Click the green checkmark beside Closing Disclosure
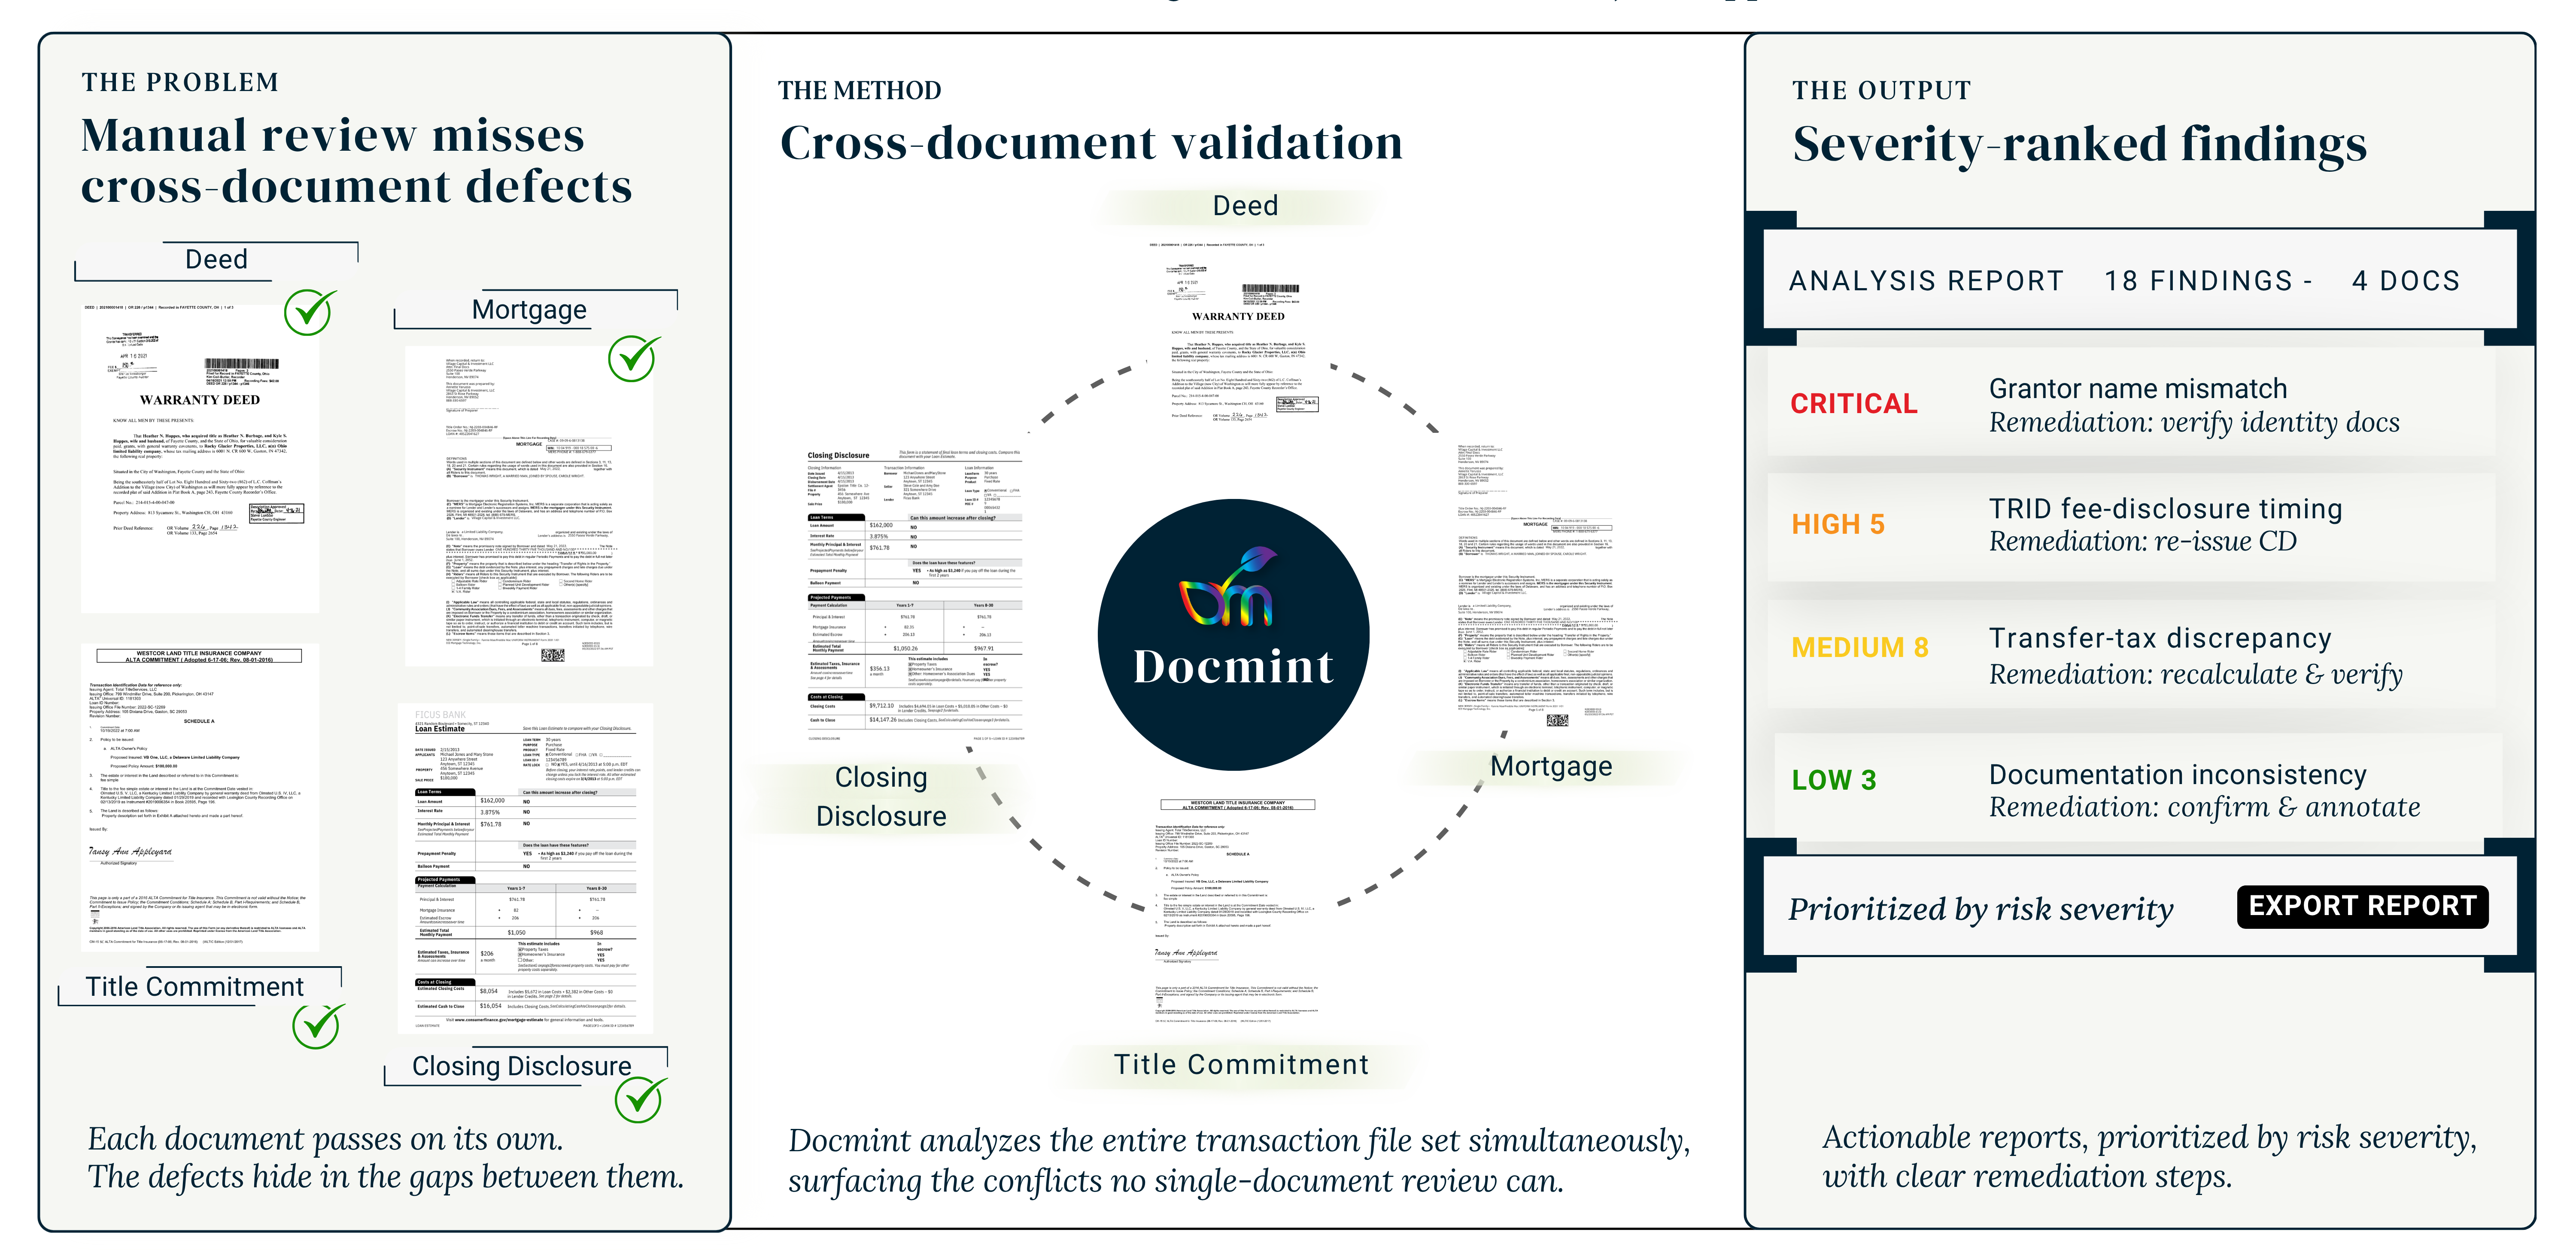This screenshot has height=1253, width=2576. pyautogui.click(x=641, y=1099)
